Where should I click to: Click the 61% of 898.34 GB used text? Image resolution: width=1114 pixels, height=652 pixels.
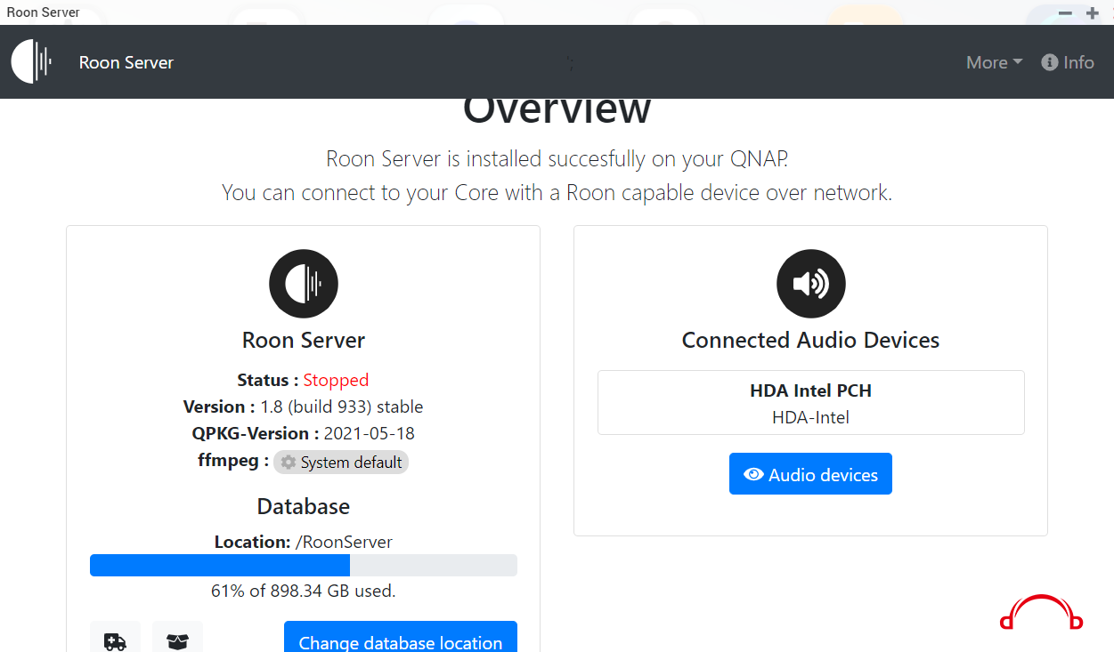[x=304, y=591]
